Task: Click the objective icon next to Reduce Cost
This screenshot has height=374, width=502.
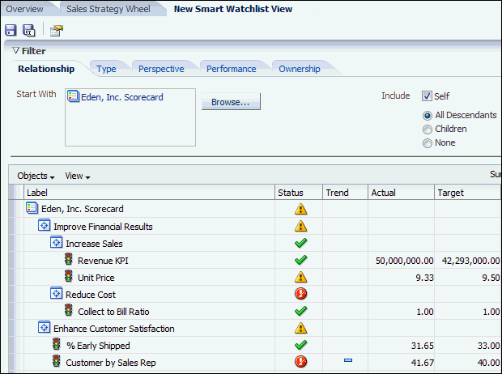Action: (x=57, y=293)
